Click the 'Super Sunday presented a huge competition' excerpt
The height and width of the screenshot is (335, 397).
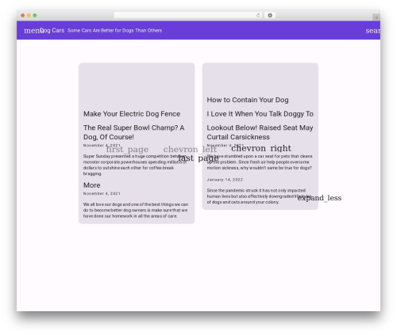tap(135, 165)
